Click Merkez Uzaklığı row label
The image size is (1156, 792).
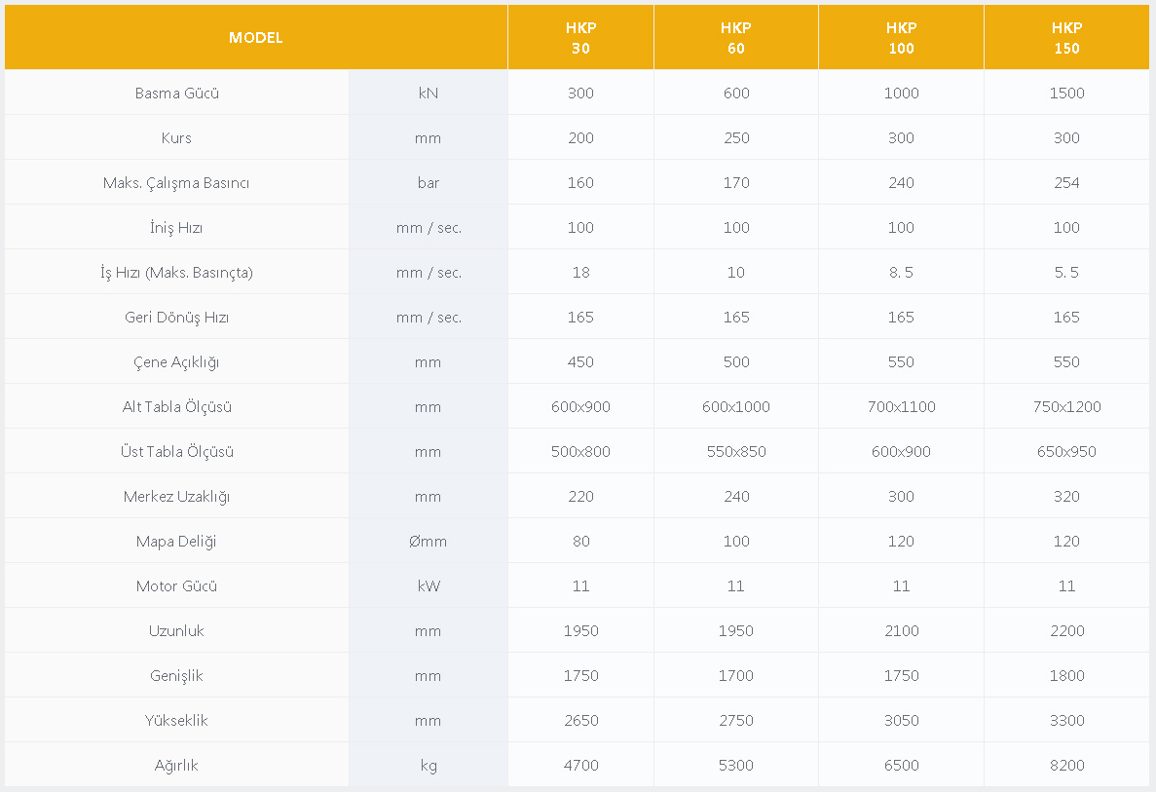click(x=177, y=496)
